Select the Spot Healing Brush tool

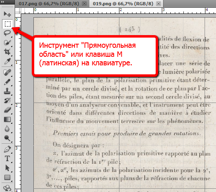click(x=7, y=72)
